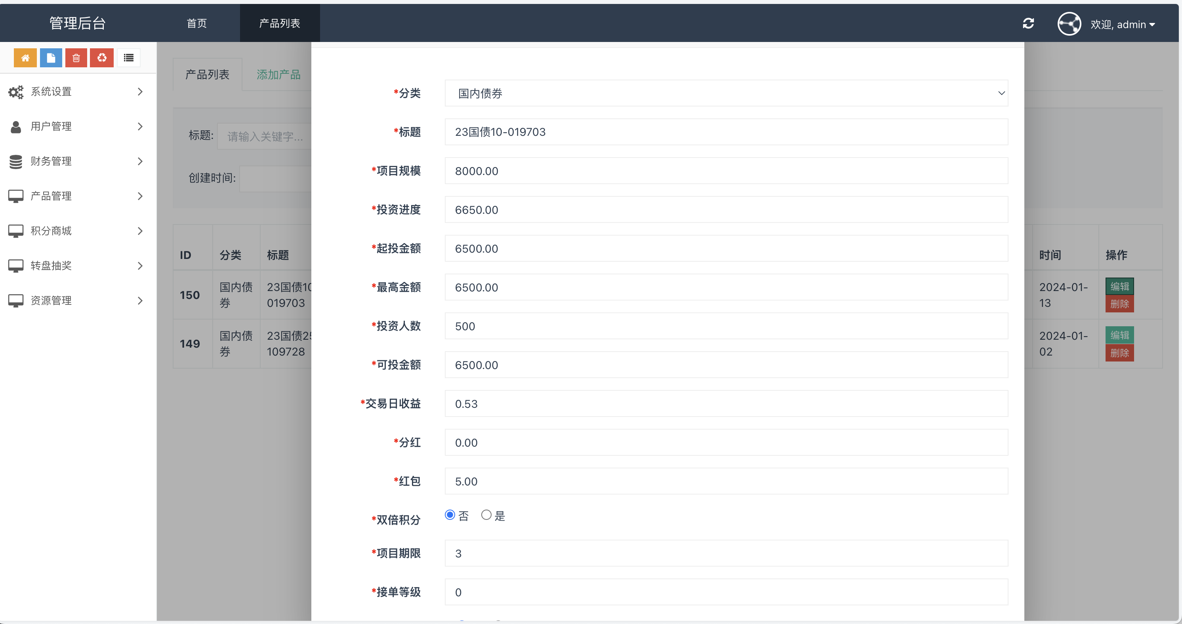Click the orange home shortcut icon

click(x=25, y=58)
